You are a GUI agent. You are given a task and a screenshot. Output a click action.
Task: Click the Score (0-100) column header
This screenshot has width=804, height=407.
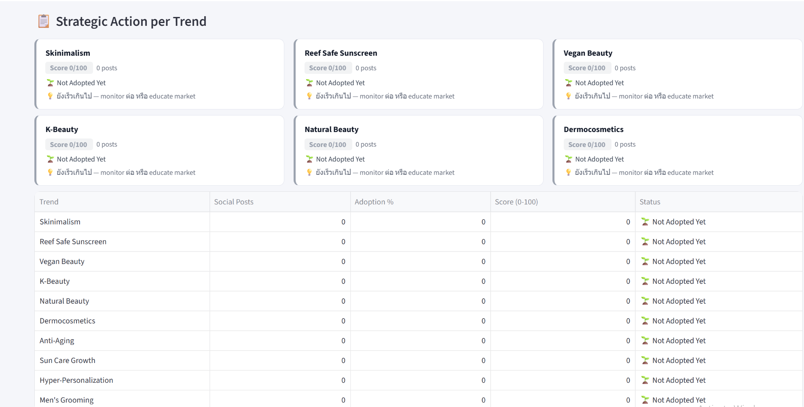click(516, 202)
